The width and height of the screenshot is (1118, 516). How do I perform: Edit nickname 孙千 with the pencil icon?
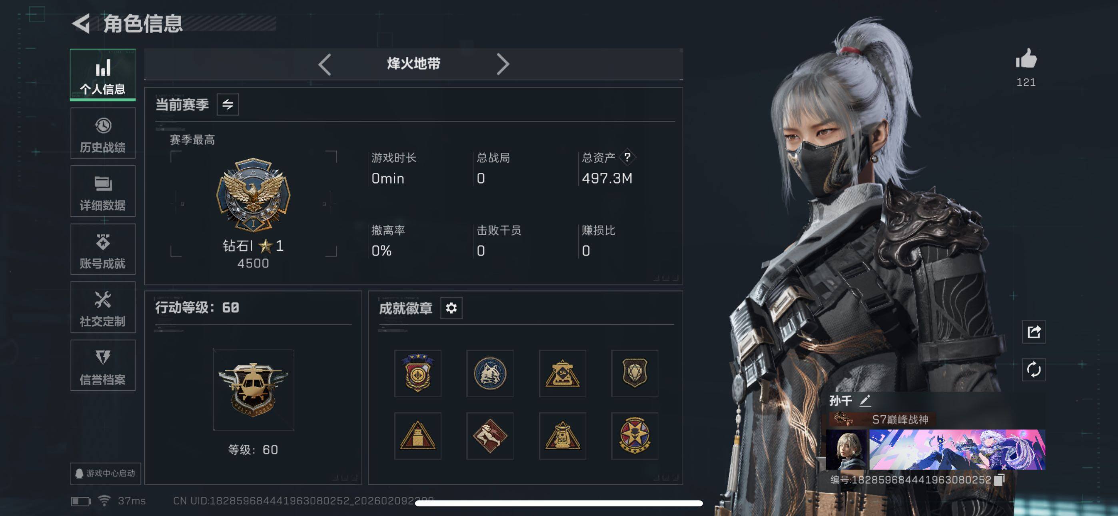click(x=864, y=400)
